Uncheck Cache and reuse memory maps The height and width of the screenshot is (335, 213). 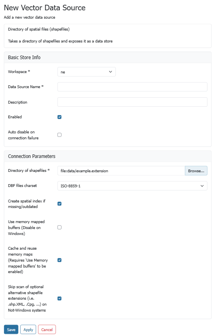click(59, 260)
